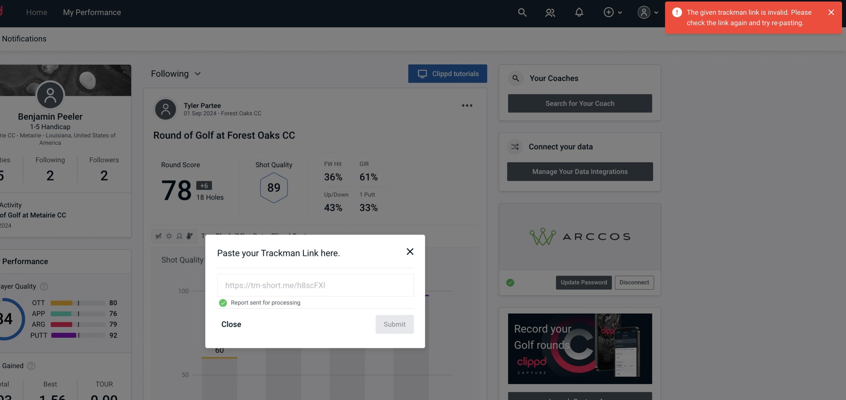Click the add/plus icon in top nav
This screenshot has width=846, height=400.
(609, 12)
